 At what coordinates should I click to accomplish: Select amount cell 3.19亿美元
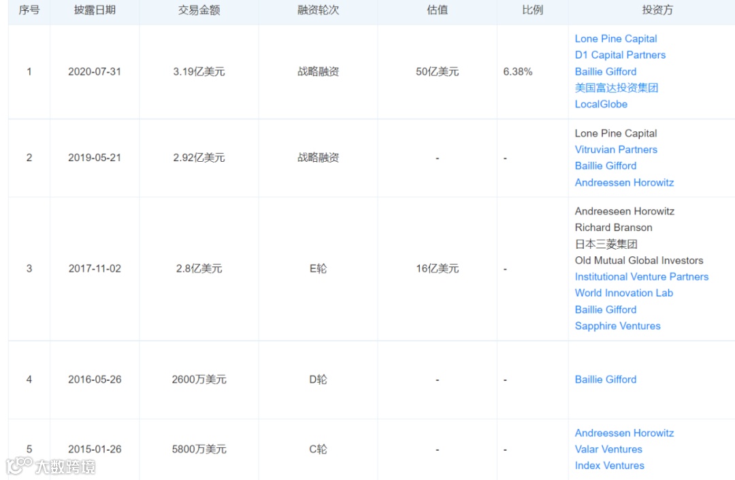199,71
